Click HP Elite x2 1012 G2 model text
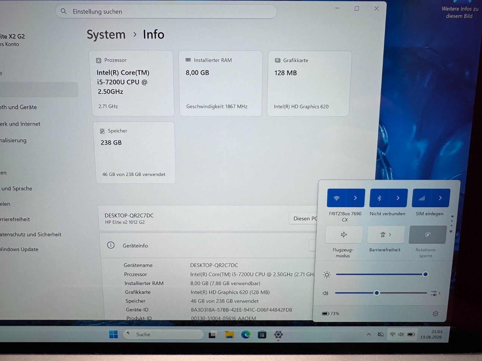The height and width of the screenshot is (361, 482). 125,222
